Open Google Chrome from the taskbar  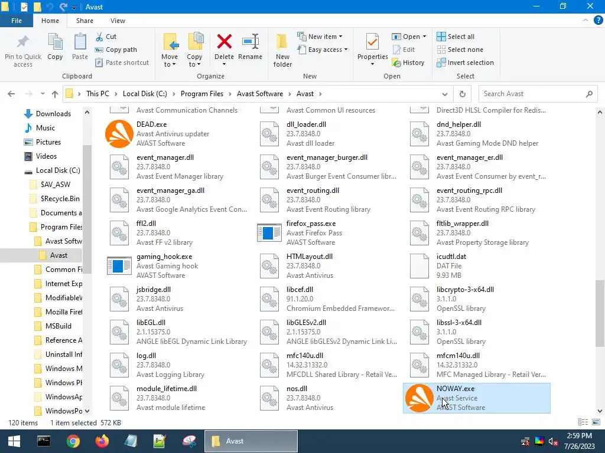click(73, 441)
